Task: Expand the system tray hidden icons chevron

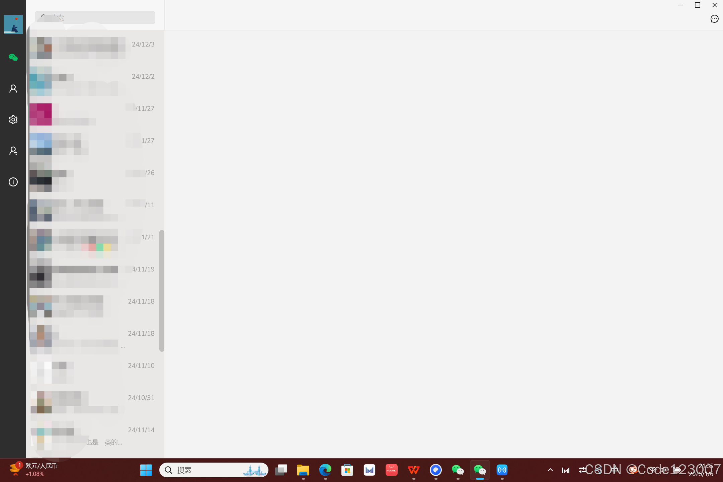Action: pos(550,470)
